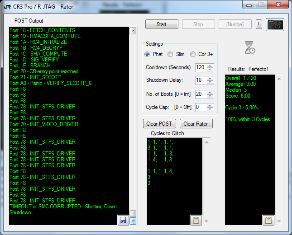Click the camera screenshot icon
The width and height of the screenshot is (292, 235).
pos(275,24)
